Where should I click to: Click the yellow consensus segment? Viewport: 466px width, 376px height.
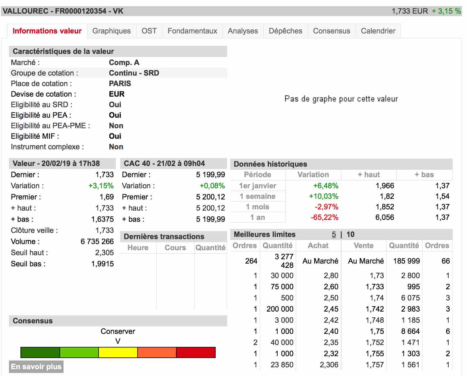(x=118, y=352)
